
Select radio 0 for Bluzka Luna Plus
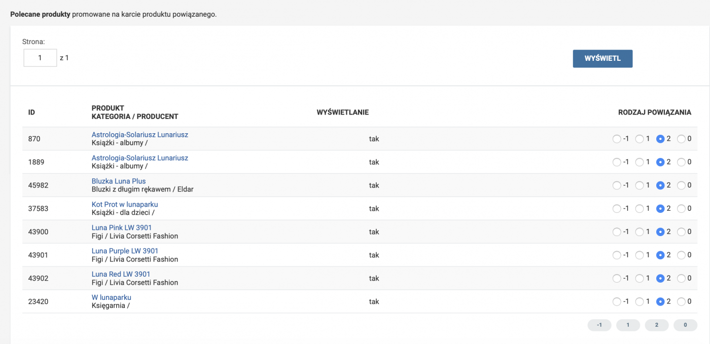click(x=681, y=185)
